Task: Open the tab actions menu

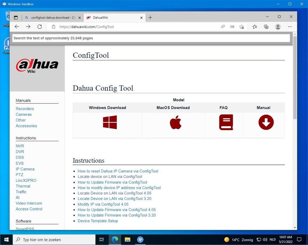Action: (16, 18)
